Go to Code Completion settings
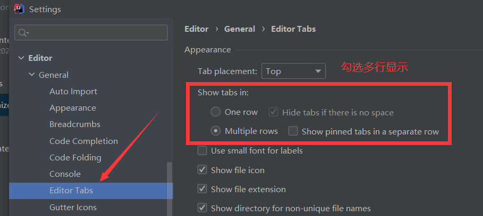483x216 pixels. pos(83,141)
